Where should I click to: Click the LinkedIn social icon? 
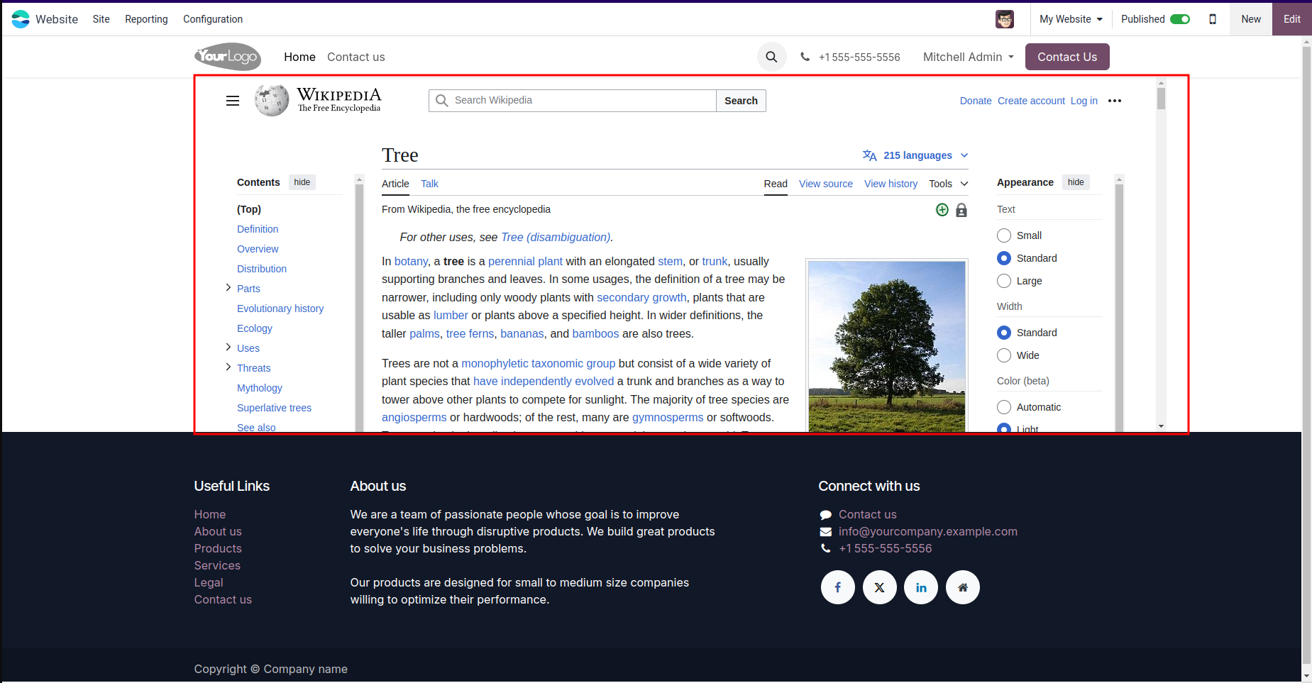tap(921, 587)
